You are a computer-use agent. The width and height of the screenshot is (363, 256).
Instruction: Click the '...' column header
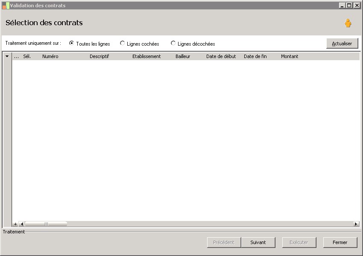coord(16,56)
